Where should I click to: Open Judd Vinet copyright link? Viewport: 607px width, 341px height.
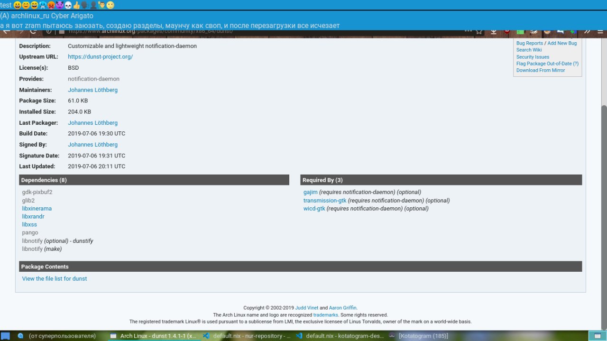(307, 308)
